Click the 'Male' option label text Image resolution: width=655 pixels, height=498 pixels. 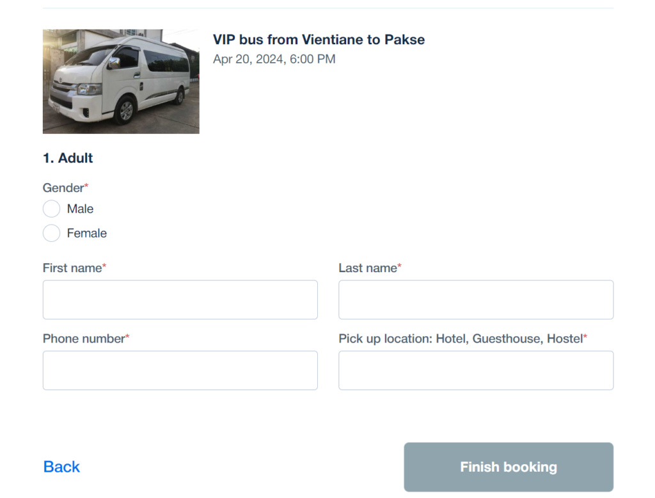coord(80,209)
